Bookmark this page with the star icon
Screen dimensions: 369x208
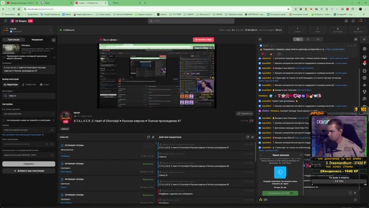point(288,9)
